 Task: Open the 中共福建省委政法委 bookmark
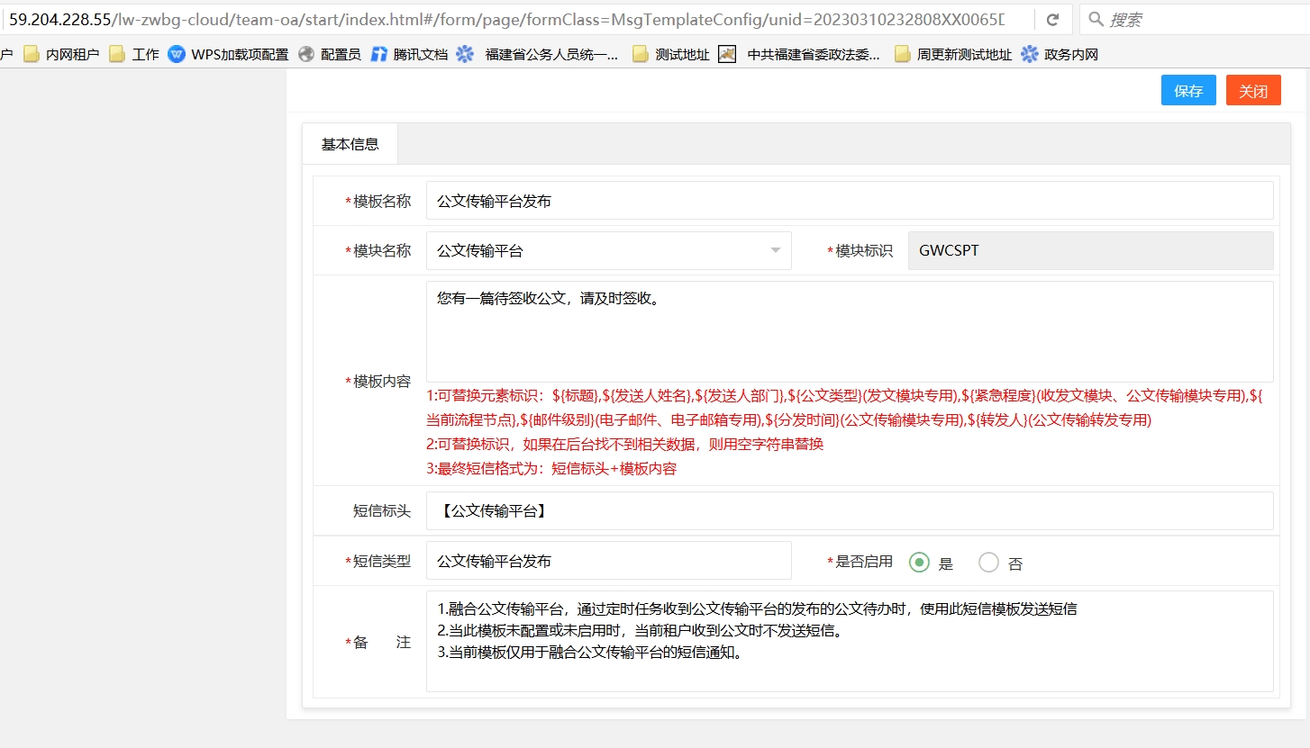tap(800, 54)
